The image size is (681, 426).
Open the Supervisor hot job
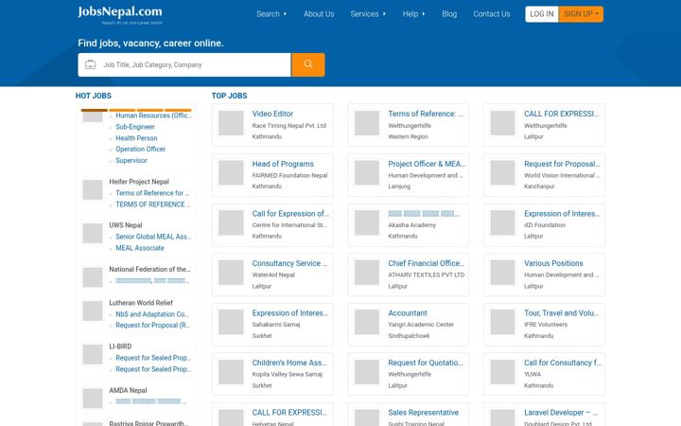point(131,160)
